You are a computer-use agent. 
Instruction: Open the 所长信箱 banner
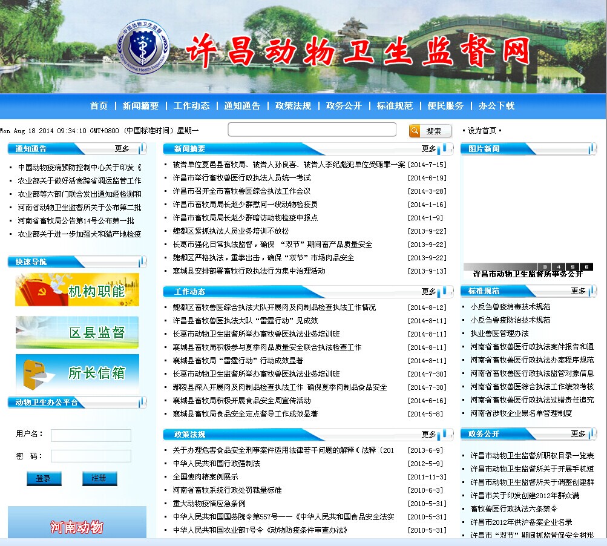coord(77,373)
